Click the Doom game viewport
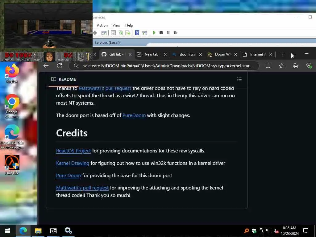 click(x=48, y=26)
